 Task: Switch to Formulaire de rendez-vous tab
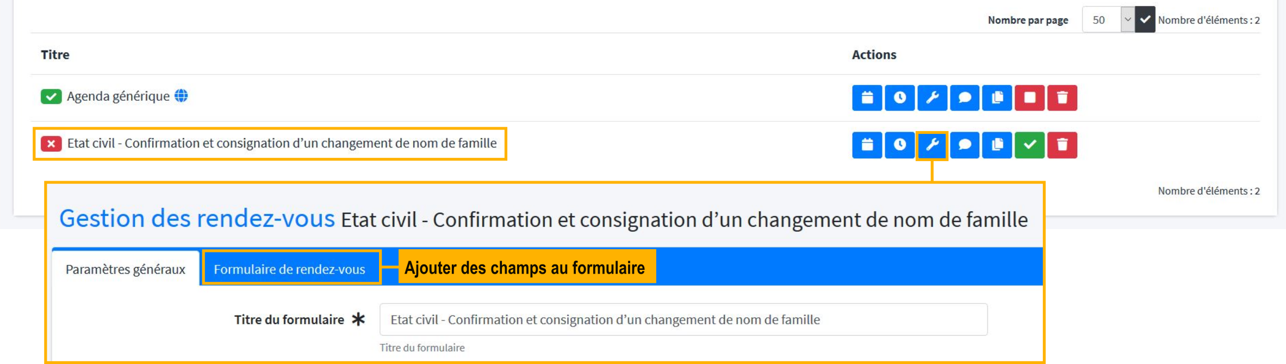(290, 268)
